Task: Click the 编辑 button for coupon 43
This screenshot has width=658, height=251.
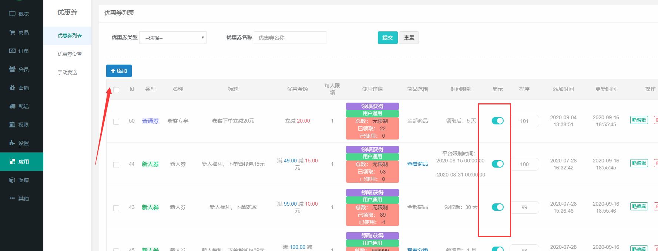Action: pos(639,206)
